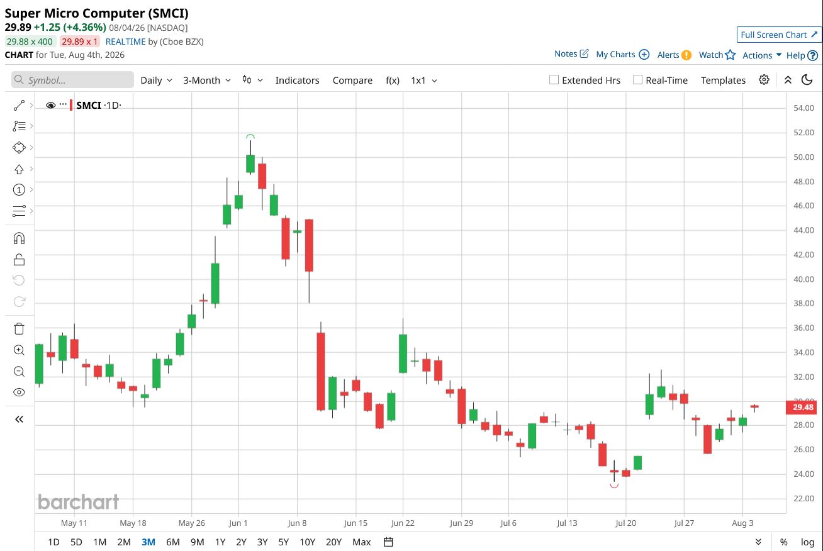Open the Actions dropdown menu
The image size is (823, 551).
[x=762, y=55]
